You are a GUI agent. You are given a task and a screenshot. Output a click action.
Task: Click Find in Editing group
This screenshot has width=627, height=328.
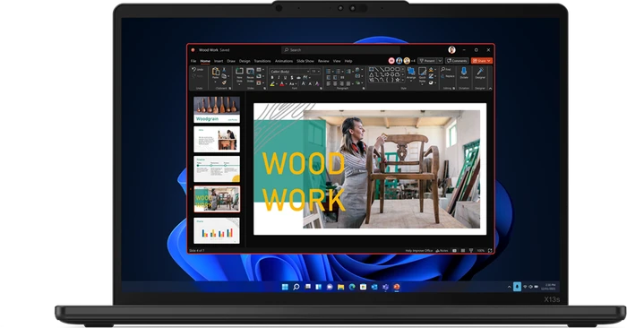[446, 70]
